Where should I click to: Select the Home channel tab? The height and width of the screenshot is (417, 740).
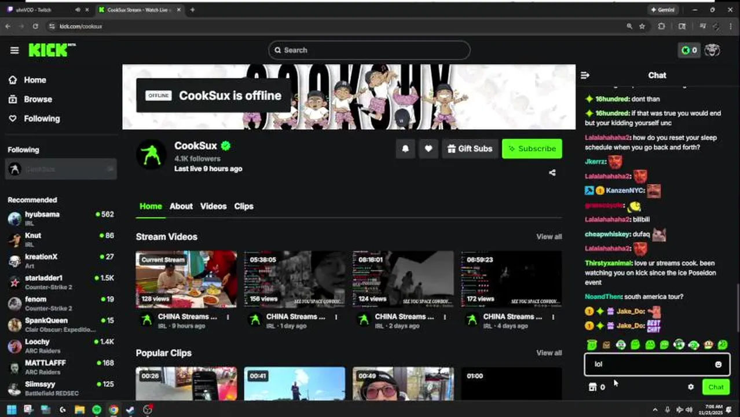[x=151, y=206]
